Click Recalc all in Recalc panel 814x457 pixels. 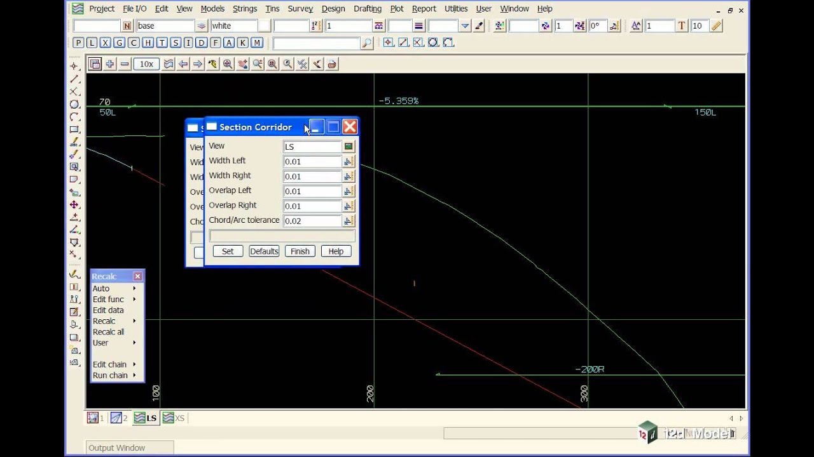coord(108,332)
